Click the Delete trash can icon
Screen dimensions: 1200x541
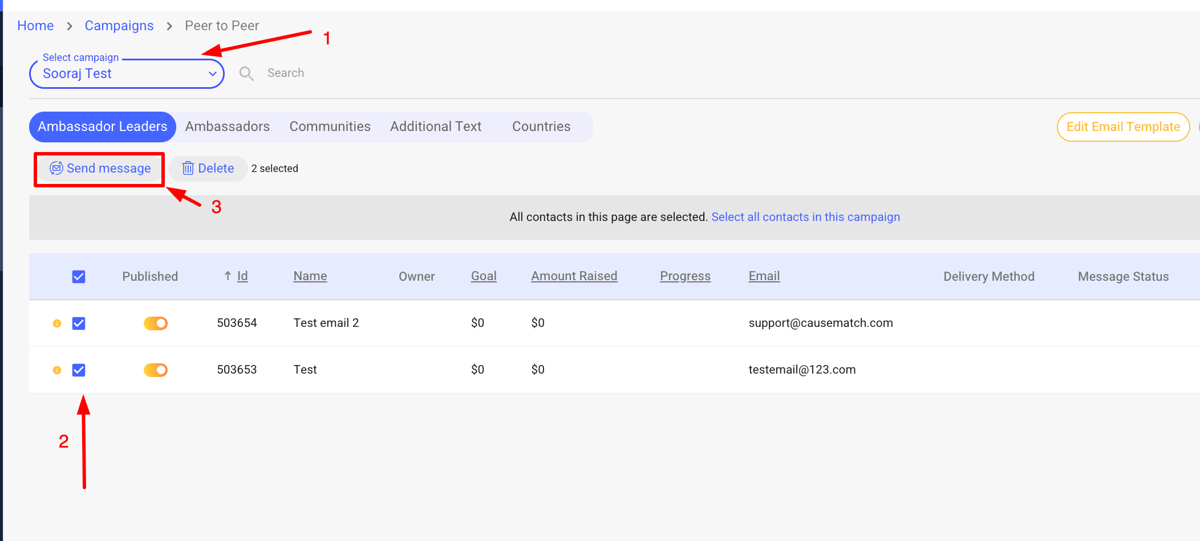point(188,169)
